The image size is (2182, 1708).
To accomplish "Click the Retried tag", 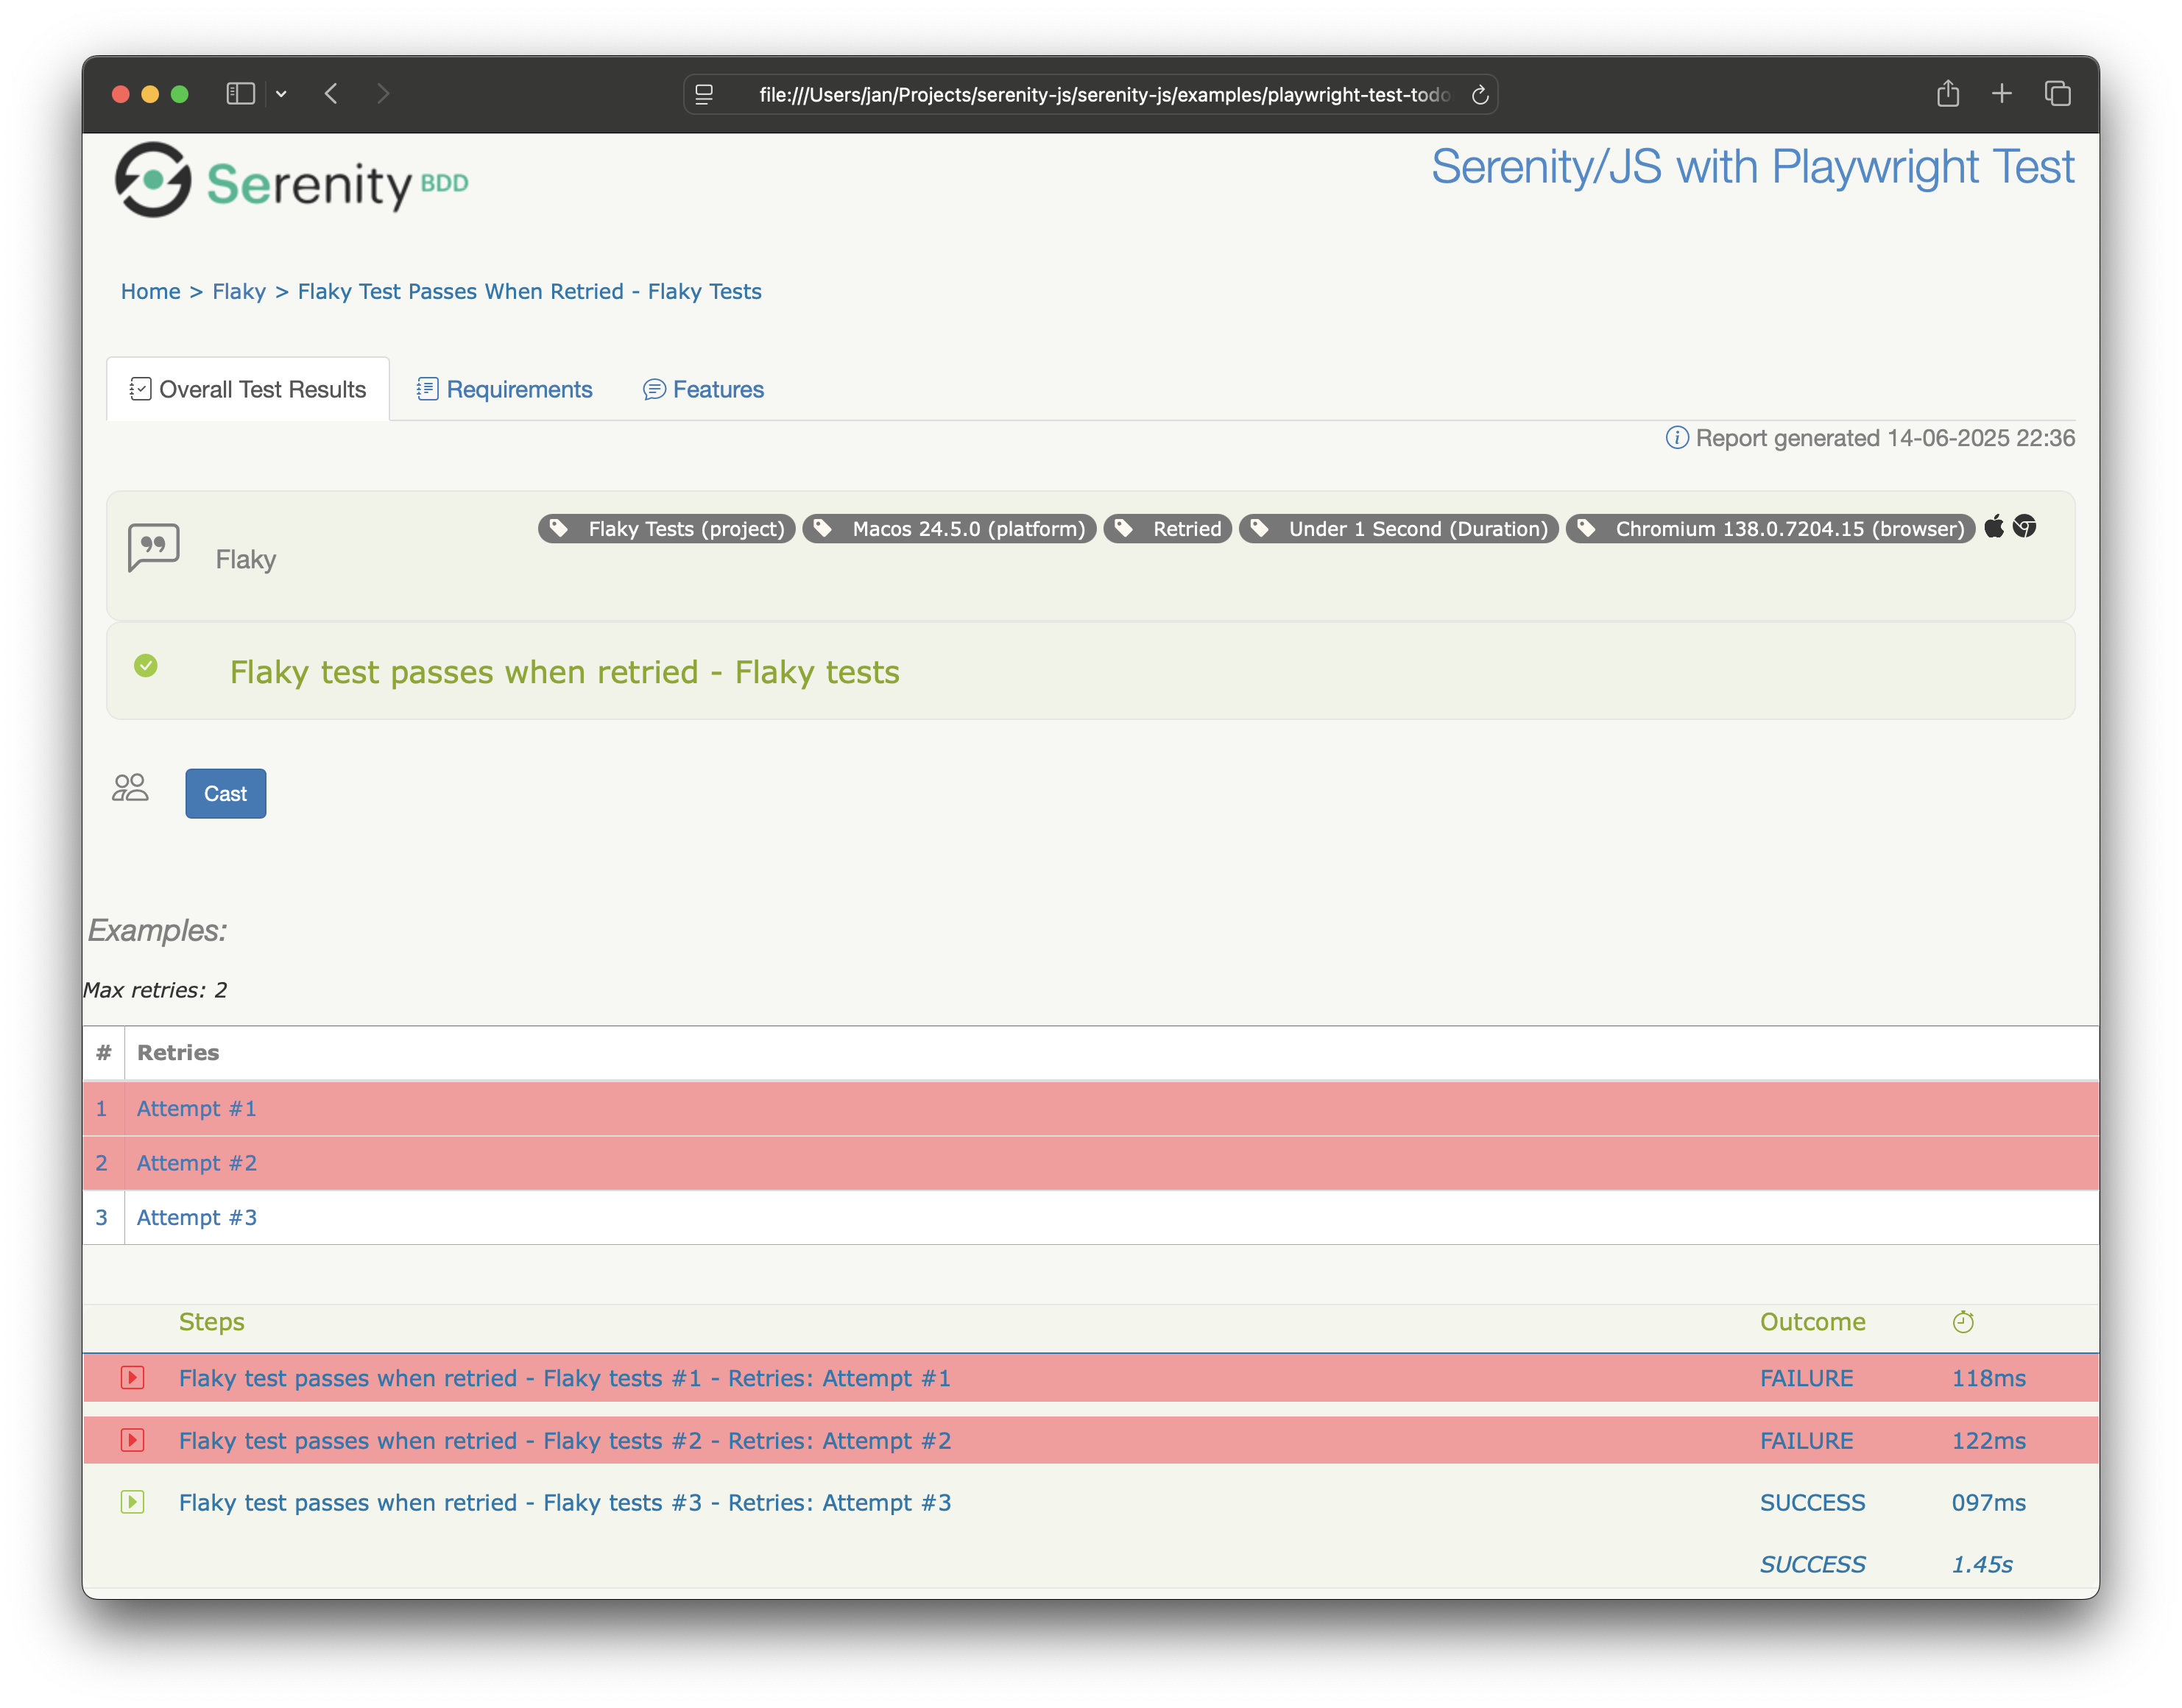I will pyautogui.click(x=1167, y=528).
